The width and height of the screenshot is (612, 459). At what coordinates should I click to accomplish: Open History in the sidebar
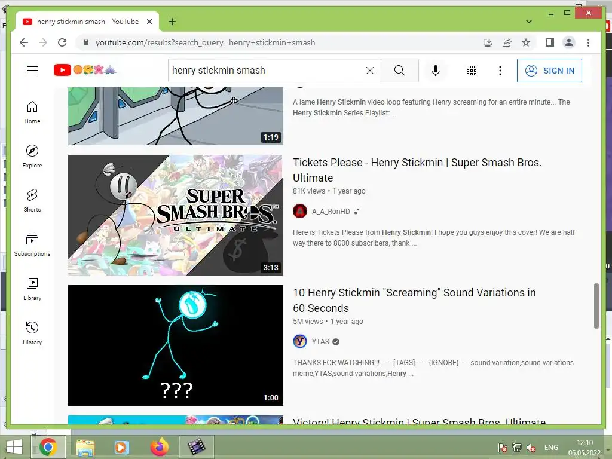tap(32, 333)
